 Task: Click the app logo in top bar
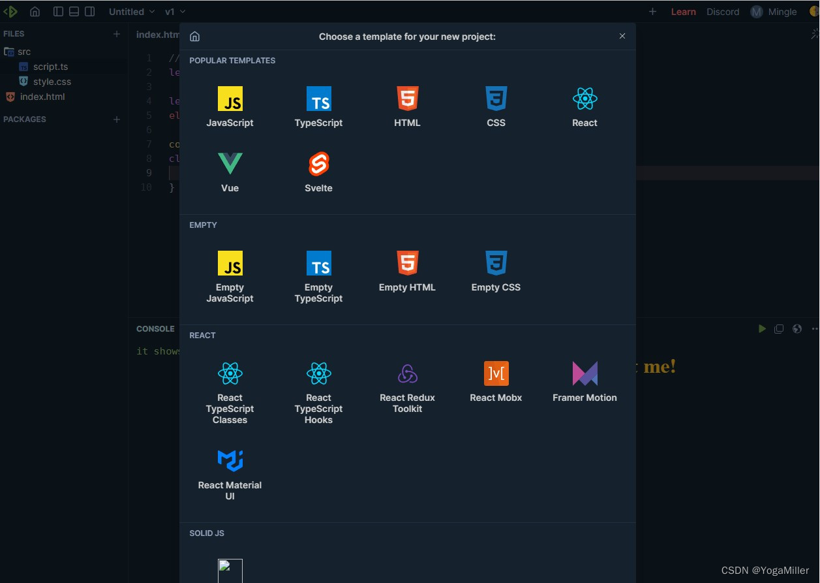coord(10,11)
